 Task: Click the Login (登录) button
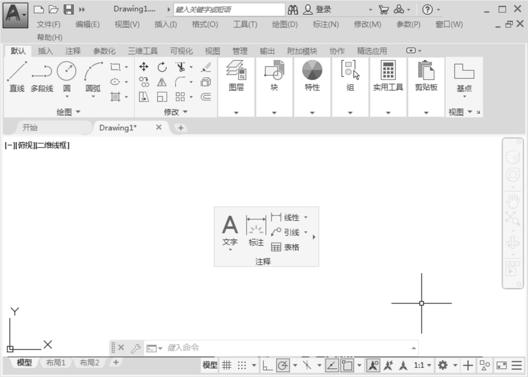(x=318, y=10)
